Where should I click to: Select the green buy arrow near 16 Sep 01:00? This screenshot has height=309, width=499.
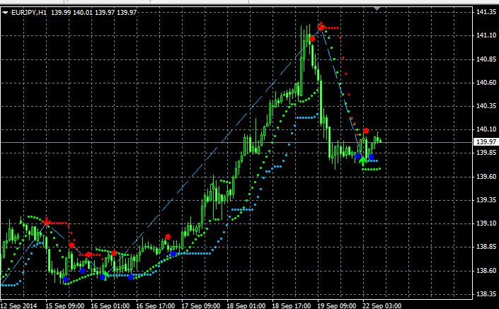(x=106, y=274)
